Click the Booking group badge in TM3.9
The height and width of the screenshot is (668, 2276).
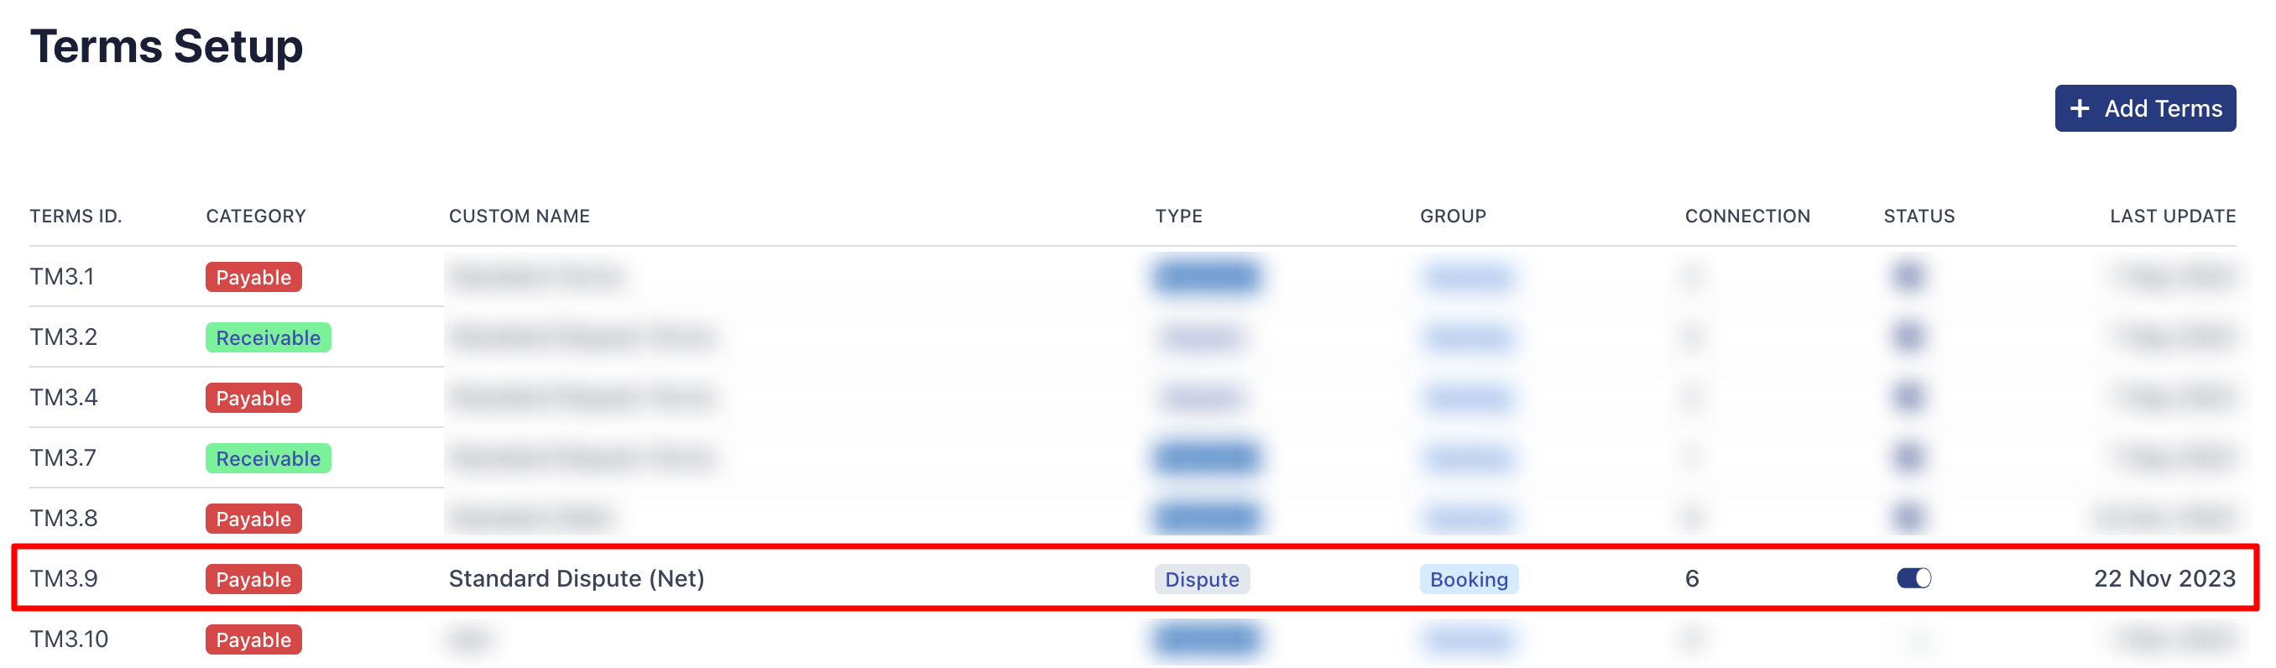tap(1468, 580)
